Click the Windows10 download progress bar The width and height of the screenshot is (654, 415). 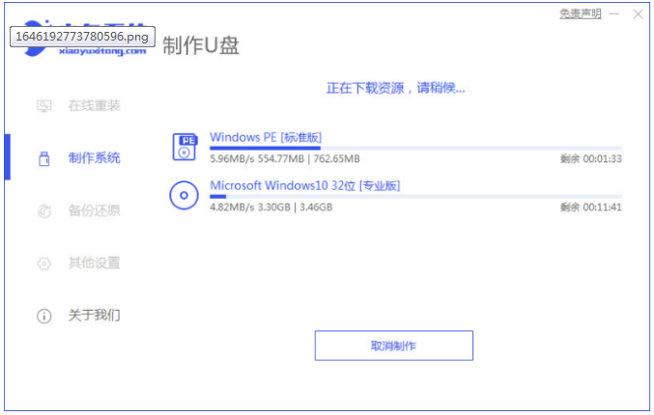click(415, 196)
